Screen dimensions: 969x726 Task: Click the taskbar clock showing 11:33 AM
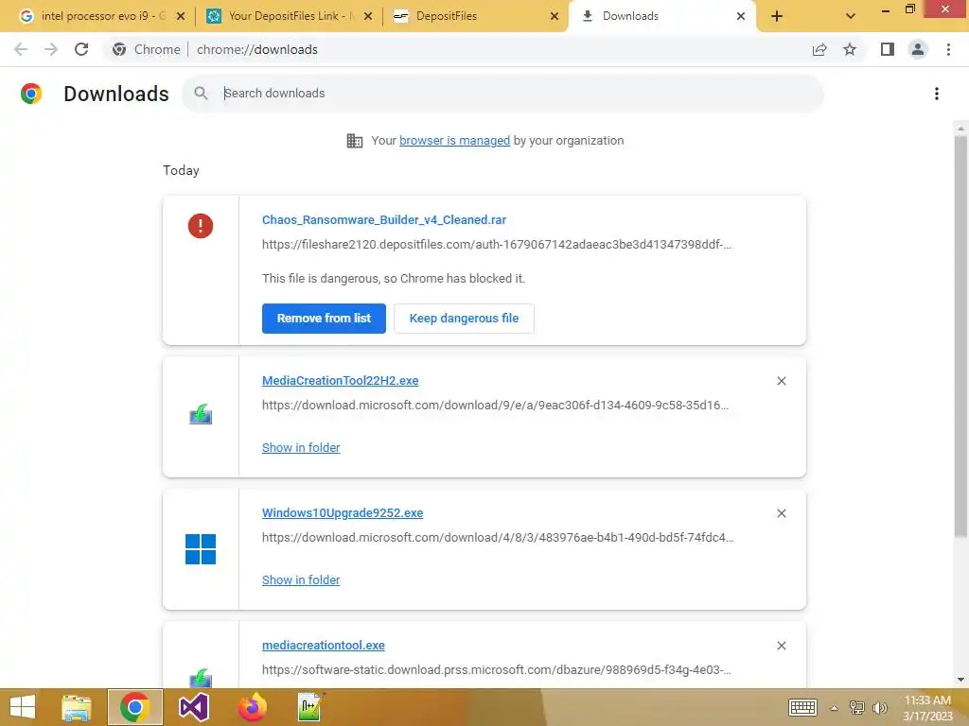927,707
